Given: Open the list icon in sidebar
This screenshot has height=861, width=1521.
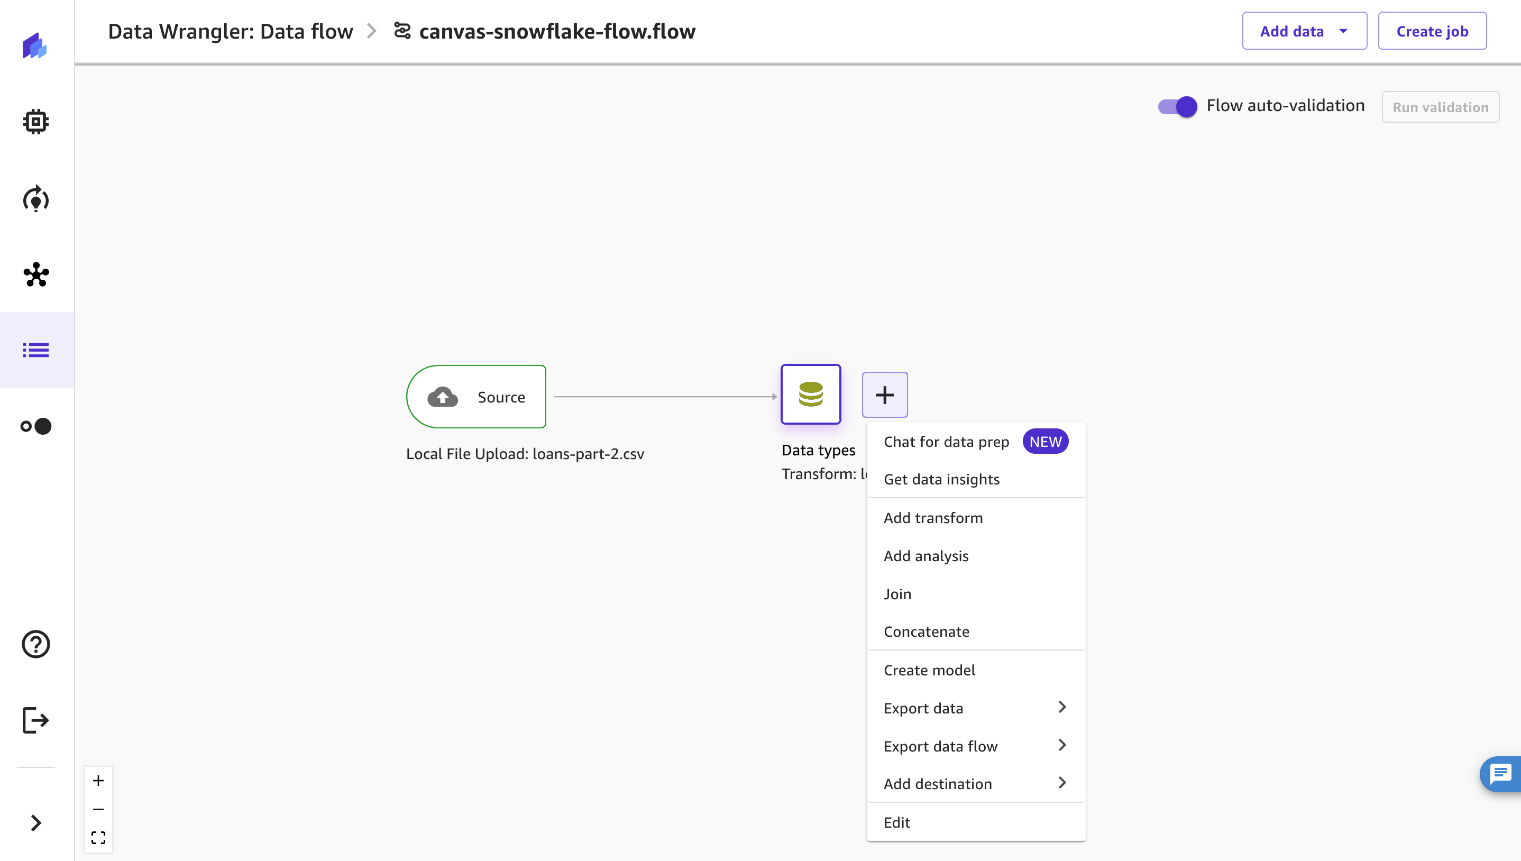Looking at the screenshot, I should point(35,350).
